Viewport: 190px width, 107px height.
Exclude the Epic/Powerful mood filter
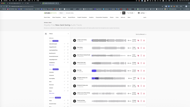68,53
